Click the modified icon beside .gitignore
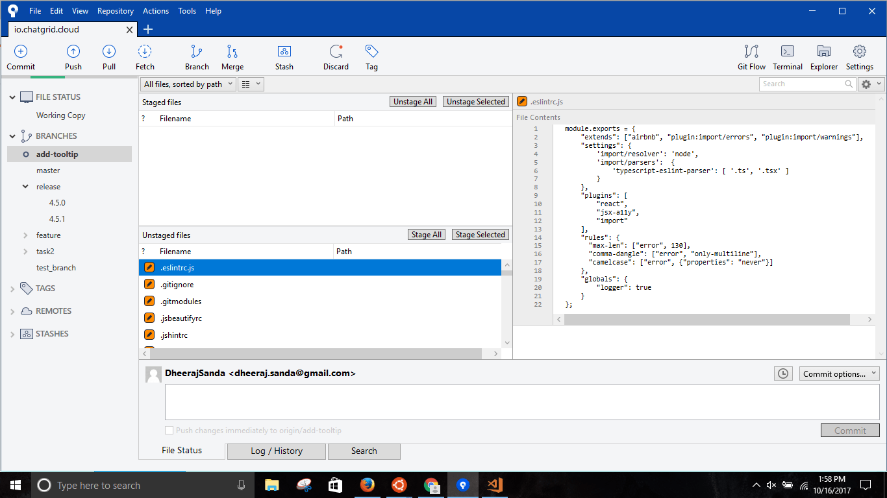Viewport: 887px width, 498px height. tap(149, 285)
